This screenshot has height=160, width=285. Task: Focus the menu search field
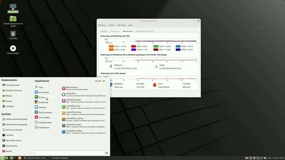tap(68, 153)
